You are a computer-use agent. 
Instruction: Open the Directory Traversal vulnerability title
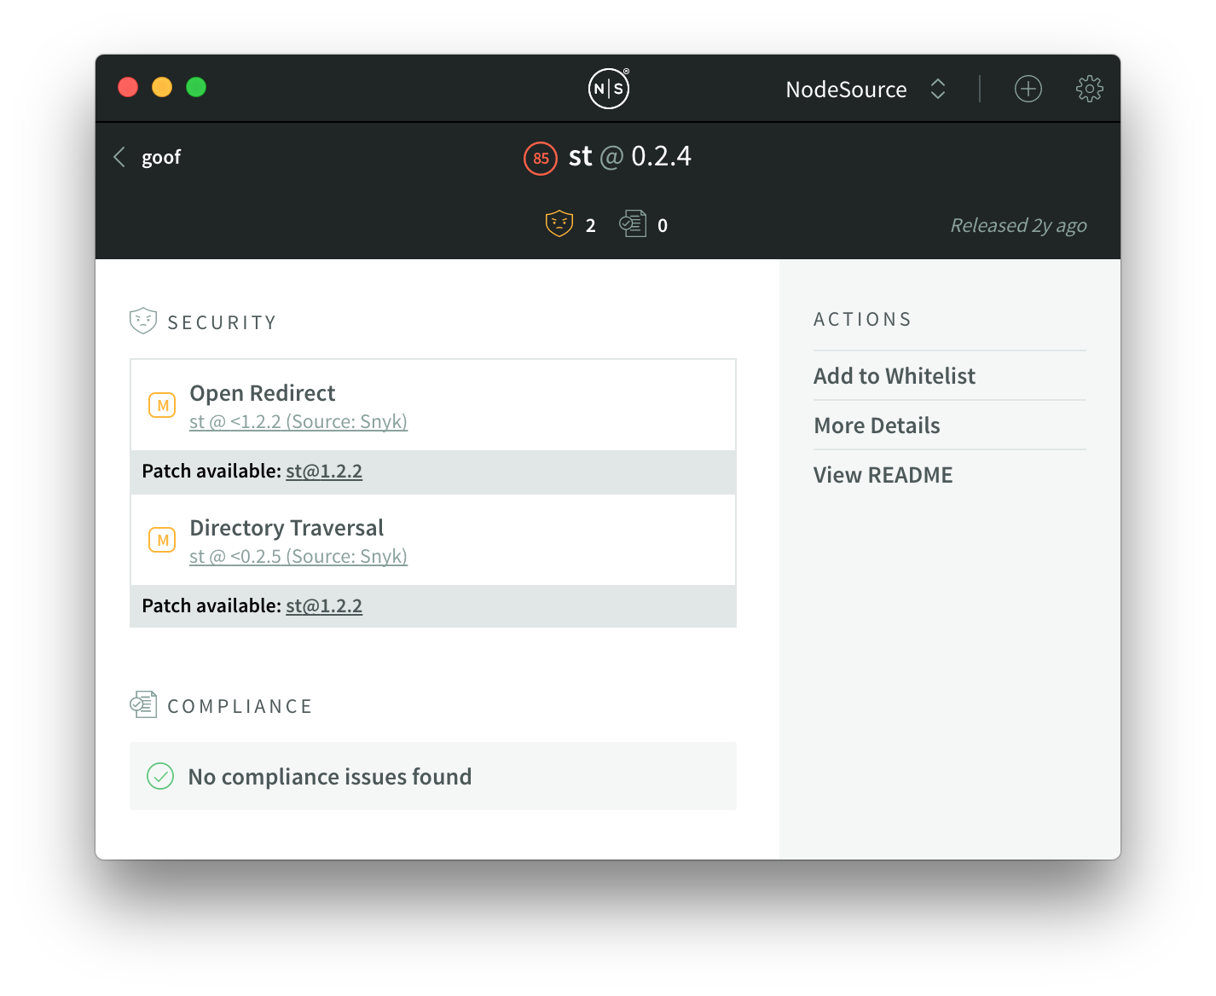(x=287, y=528)
